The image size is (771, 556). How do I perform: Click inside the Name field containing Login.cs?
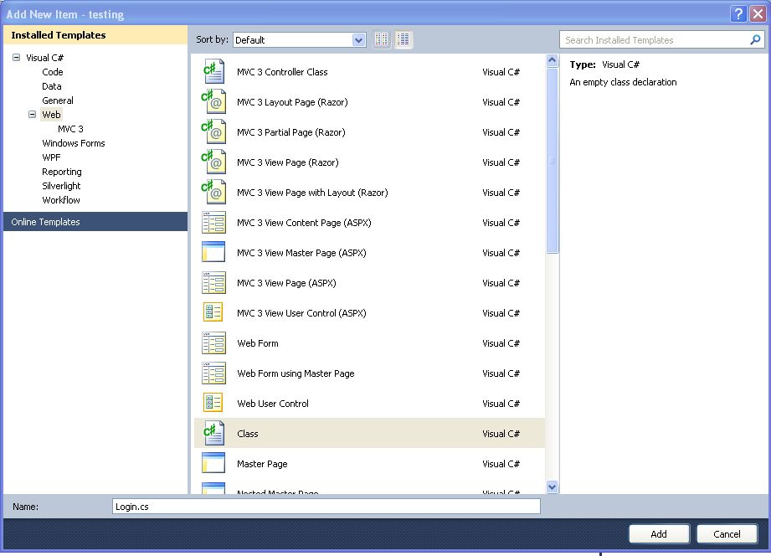click(x=326, y=506)
